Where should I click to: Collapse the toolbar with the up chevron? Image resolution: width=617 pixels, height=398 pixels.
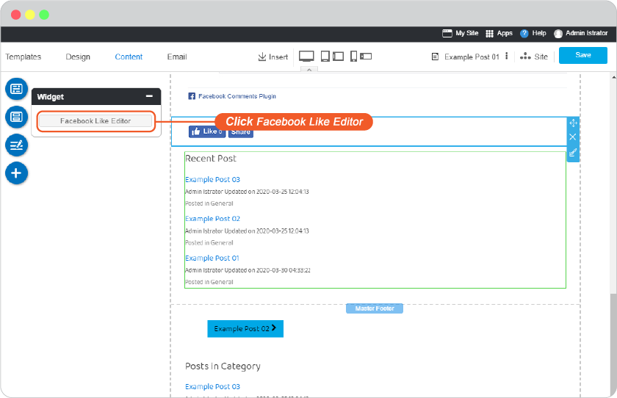[309, 69]
